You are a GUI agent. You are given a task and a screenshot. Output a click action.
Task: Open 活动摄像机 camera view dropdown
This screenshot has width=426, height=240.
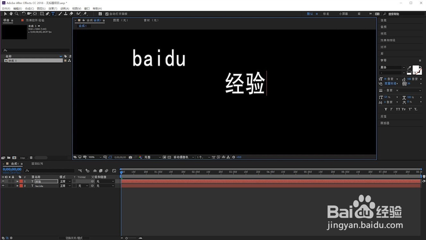(x=184, y=157)
